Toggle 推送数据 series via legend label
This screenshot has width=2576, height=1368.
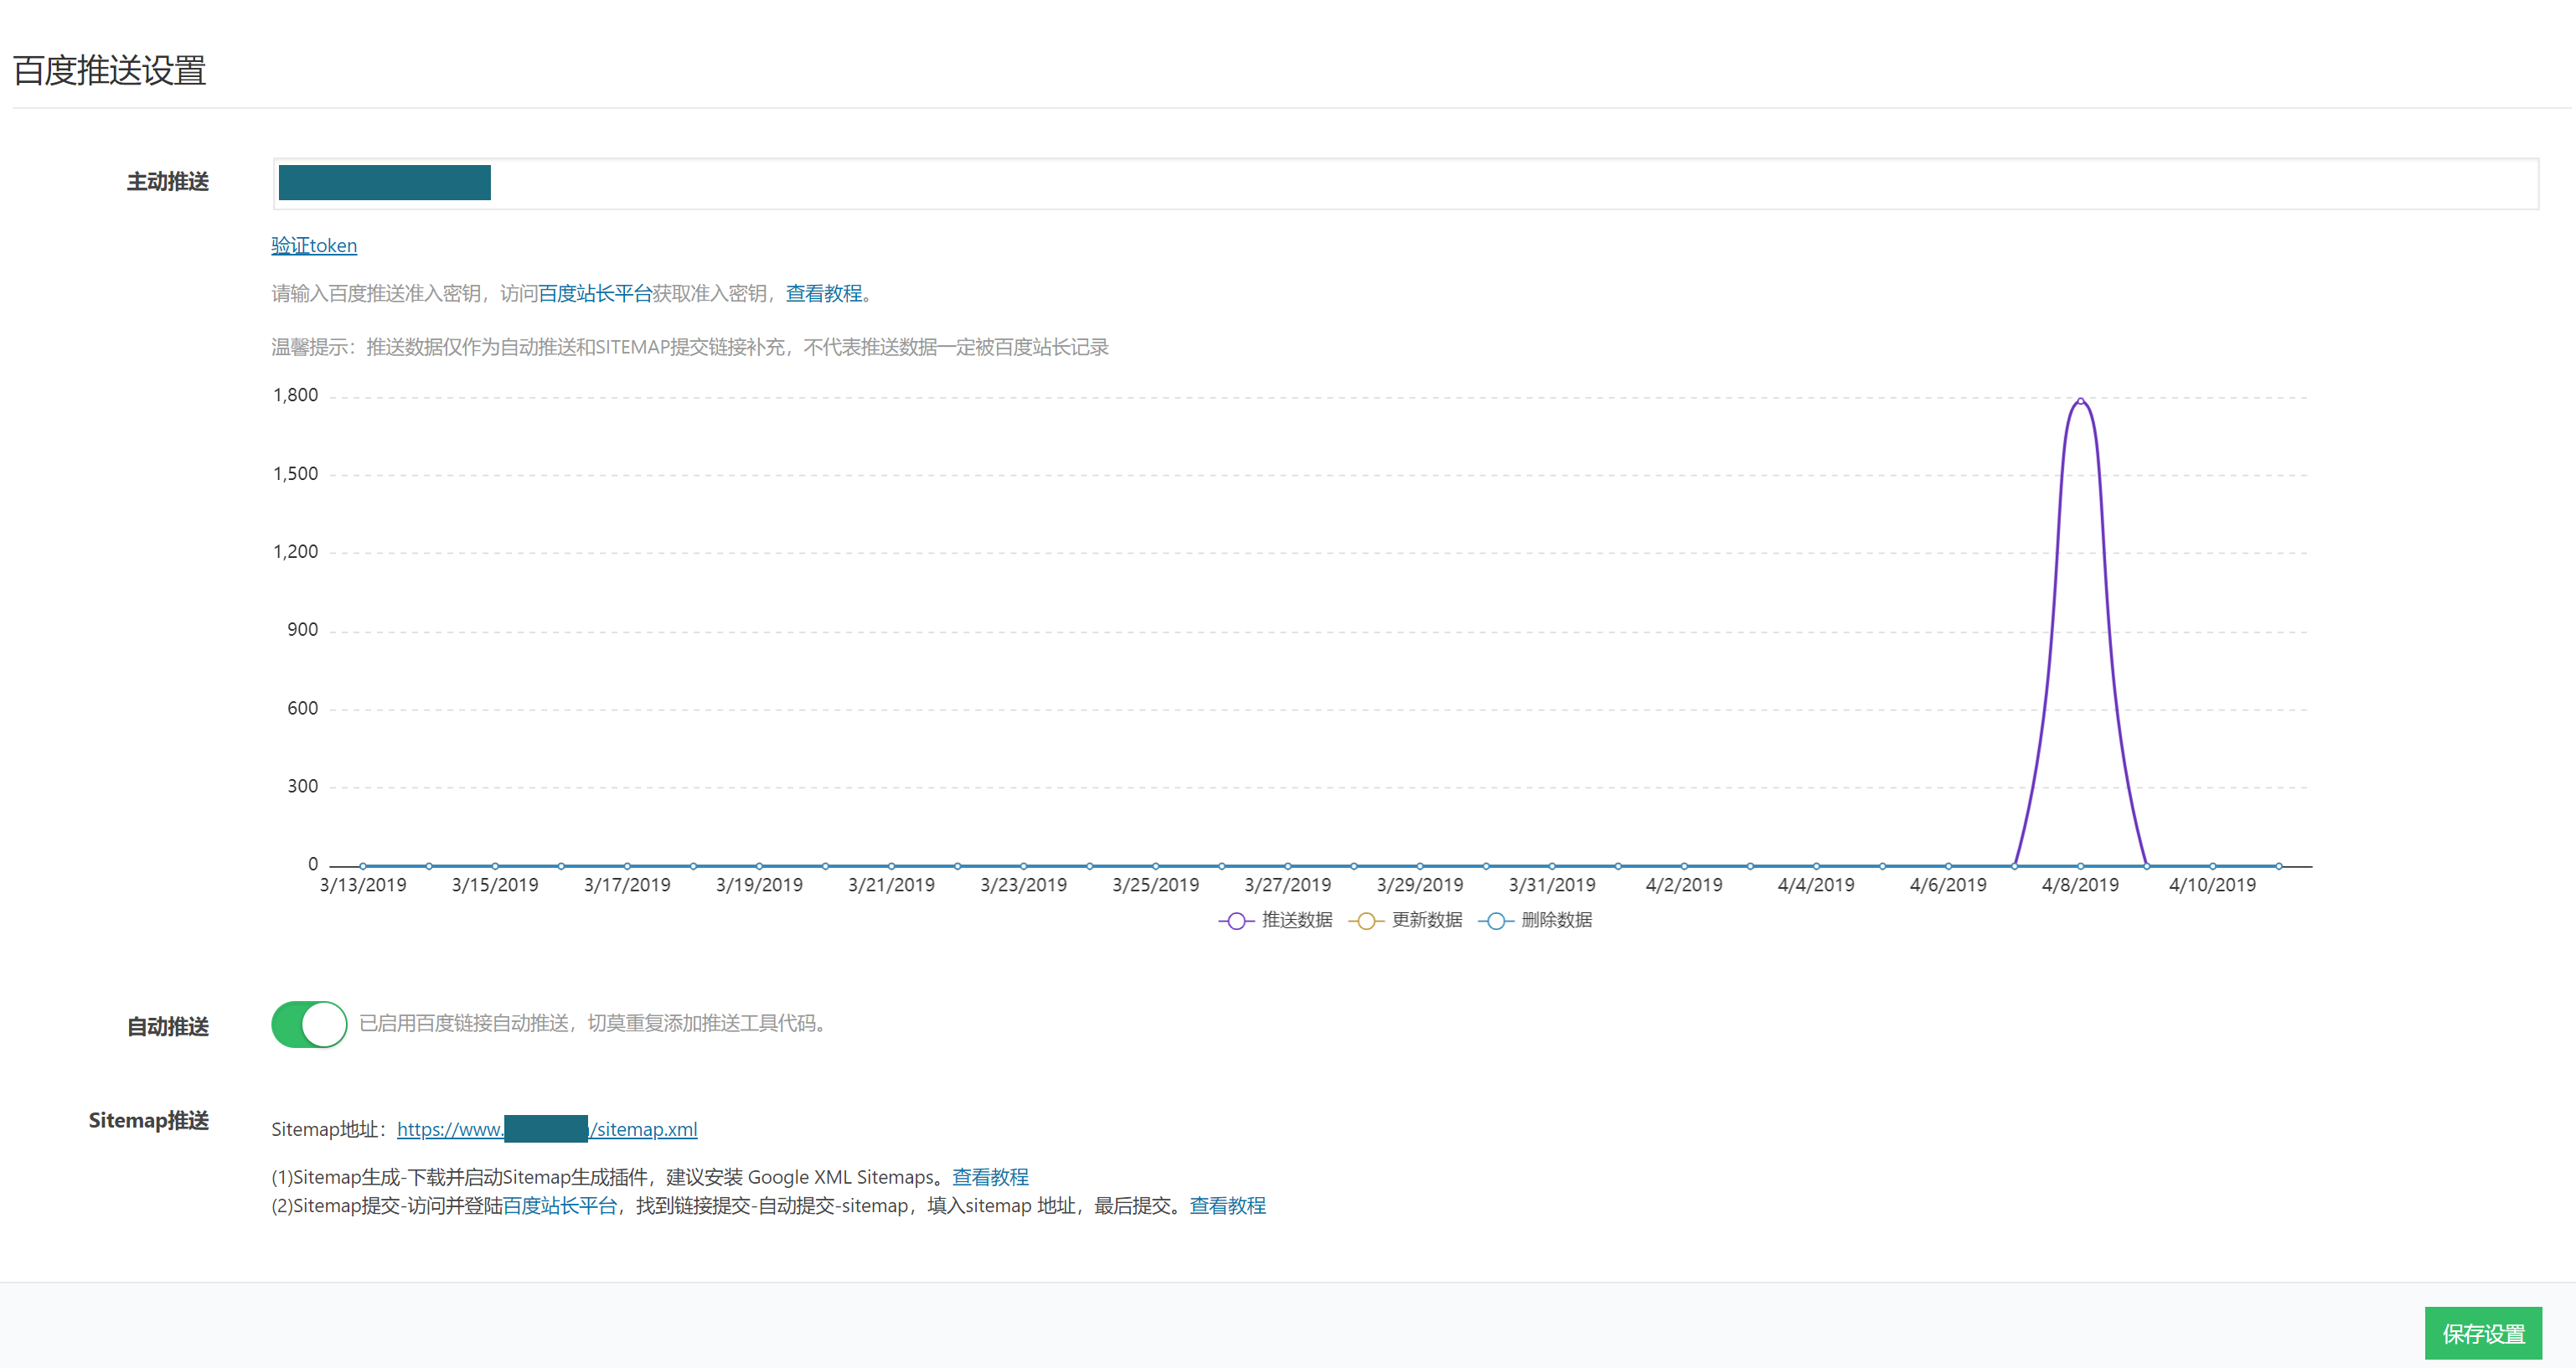(x=1297, y=920)
